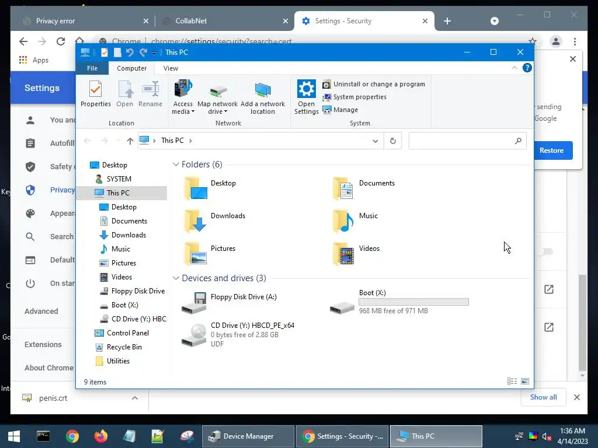Open Explorer help question mark icon
Image resolution: width=598 pixels, height=448 pixels.
(527, 68)
